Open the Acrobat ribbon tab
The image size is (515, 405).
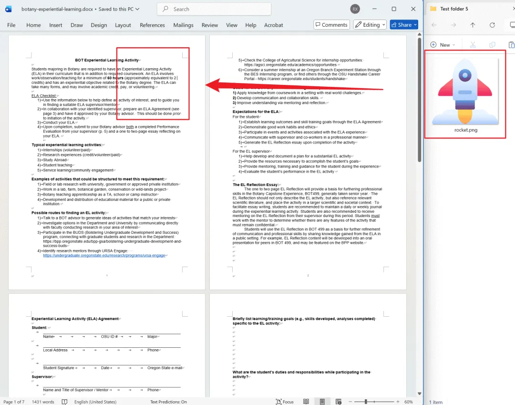point(273,25)
